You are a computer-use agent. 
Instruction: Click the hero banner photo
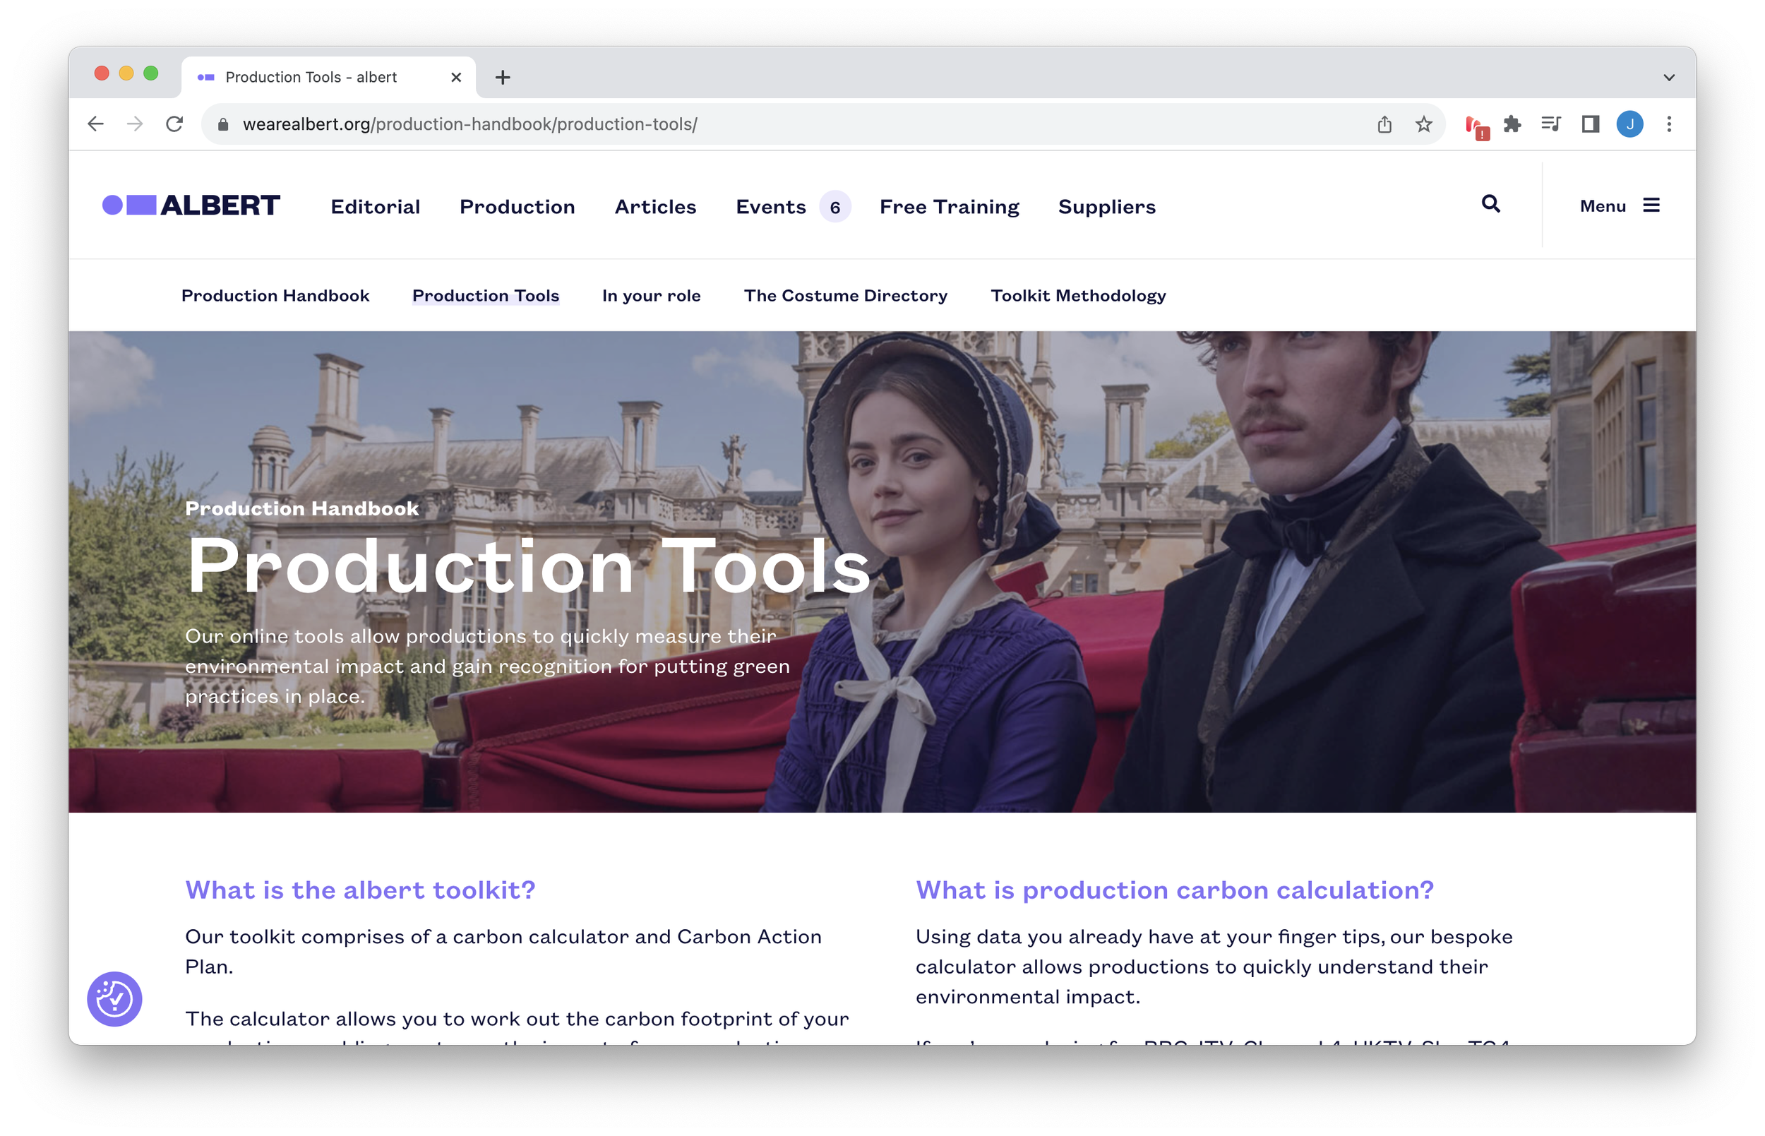point(882,572)
